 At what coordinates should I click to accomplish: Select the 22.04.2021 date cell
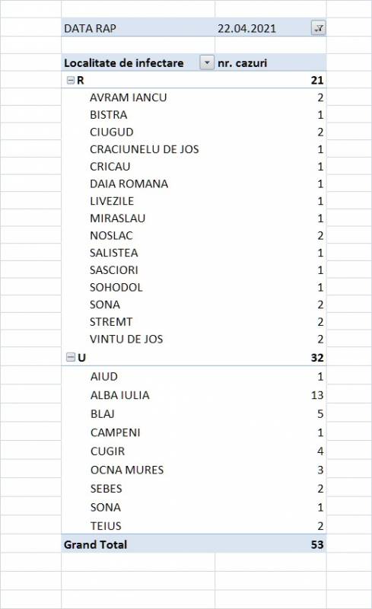click(x=246, y=28)
